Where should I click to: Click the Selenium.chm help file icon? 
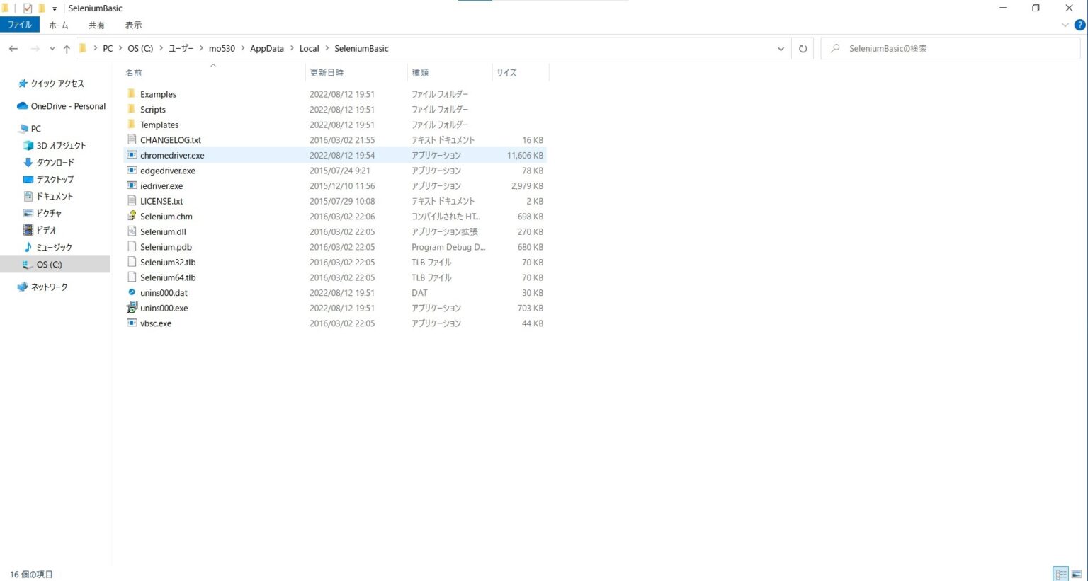pyautogui.click(x=132, y=216)
